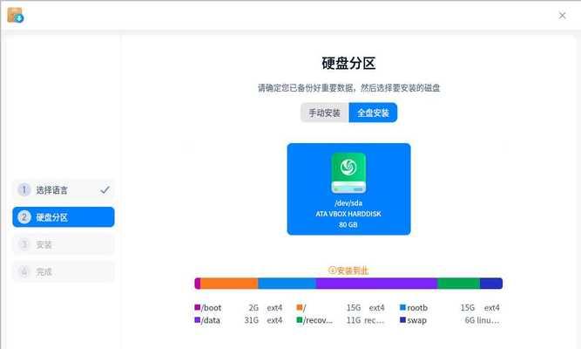Select the 全盘安装 tab
581x349 pixels.
tap(373, 113)
